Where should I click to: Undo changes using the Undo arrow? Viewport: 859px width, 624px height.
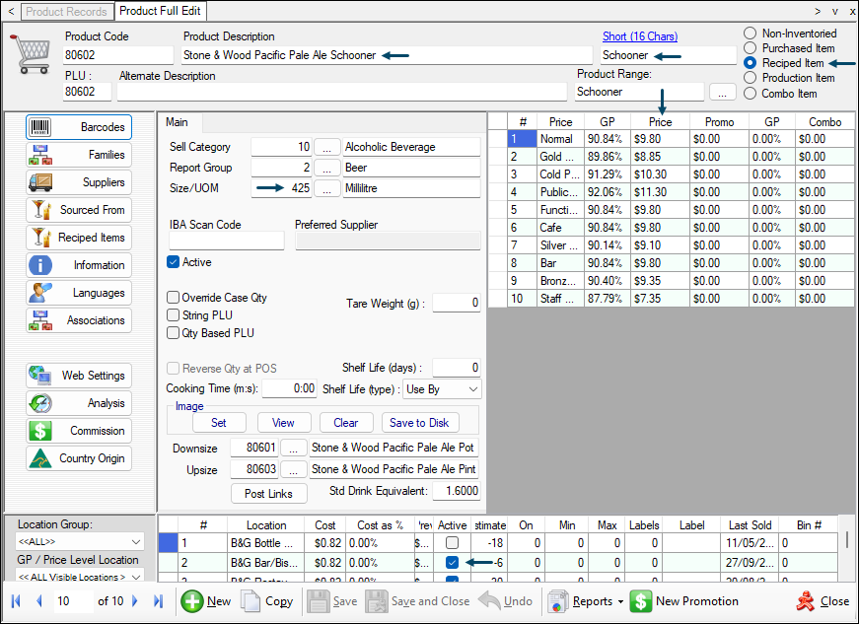(x=505, y=601)
